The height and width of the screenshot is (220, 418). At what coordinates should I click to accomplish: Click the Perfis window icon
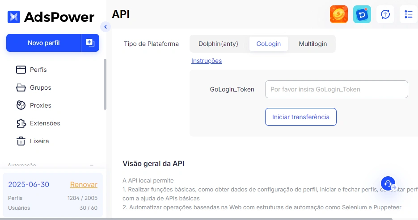click(21, 70)
